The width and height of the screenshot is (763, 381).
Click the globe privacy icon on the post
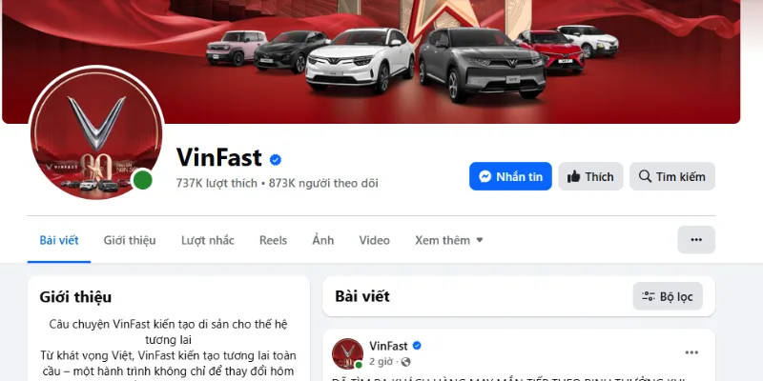(x=406, y=362)
